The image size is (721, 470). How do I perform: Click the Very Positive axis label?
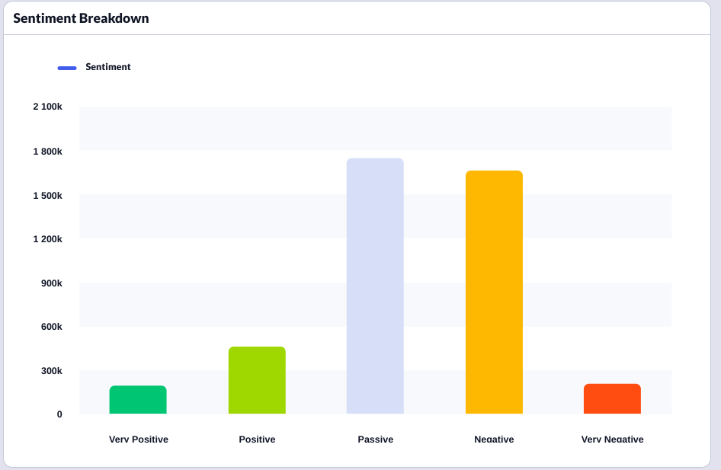coord(139,440)
